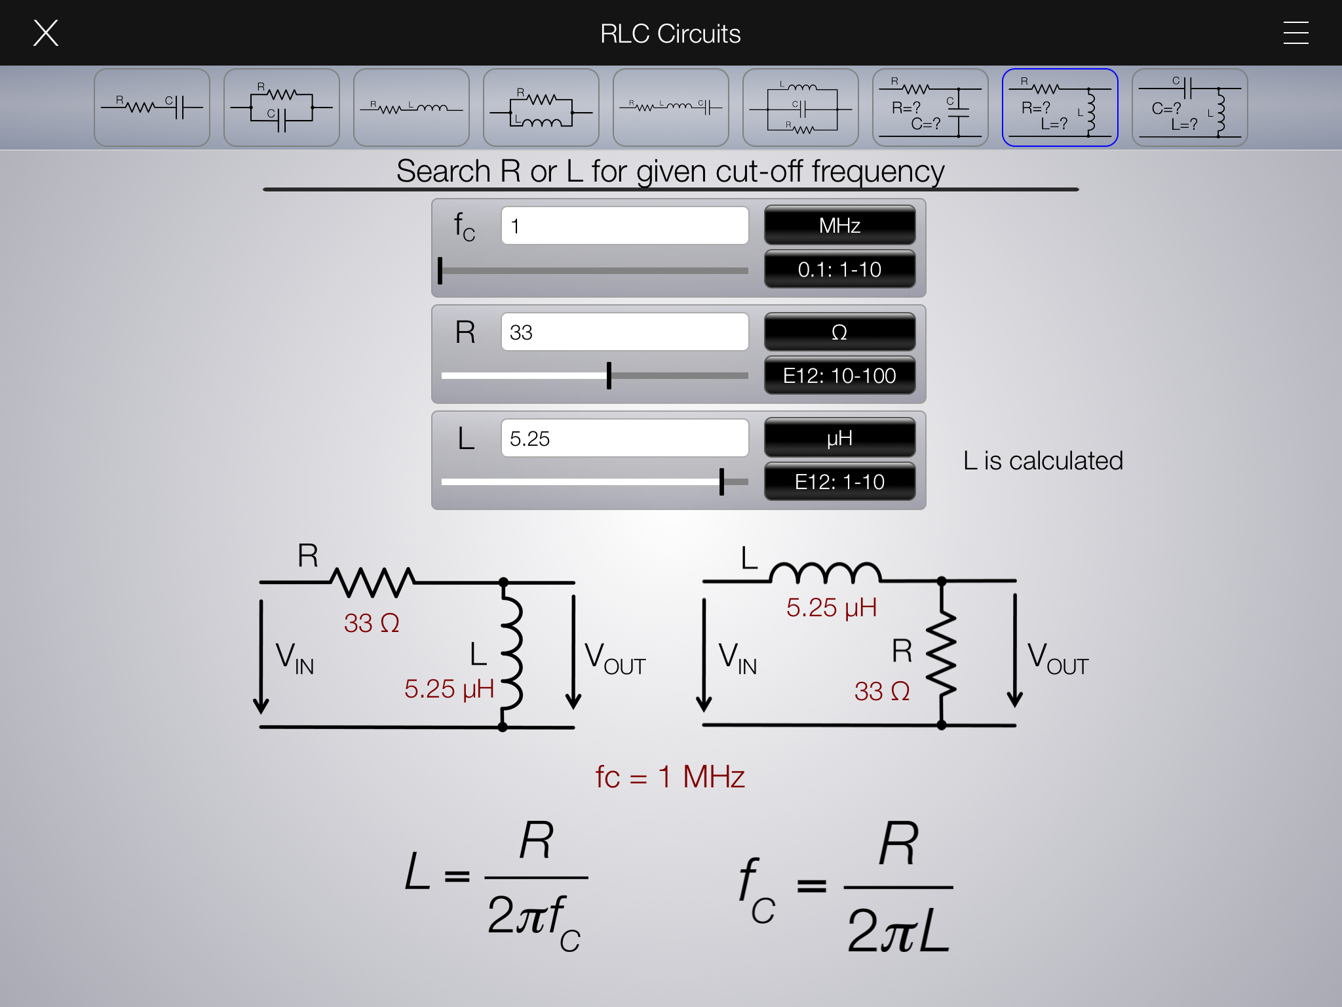Select the series RC circuit icon
This screenshot has height=1007, width=1342.
point(151,107)
